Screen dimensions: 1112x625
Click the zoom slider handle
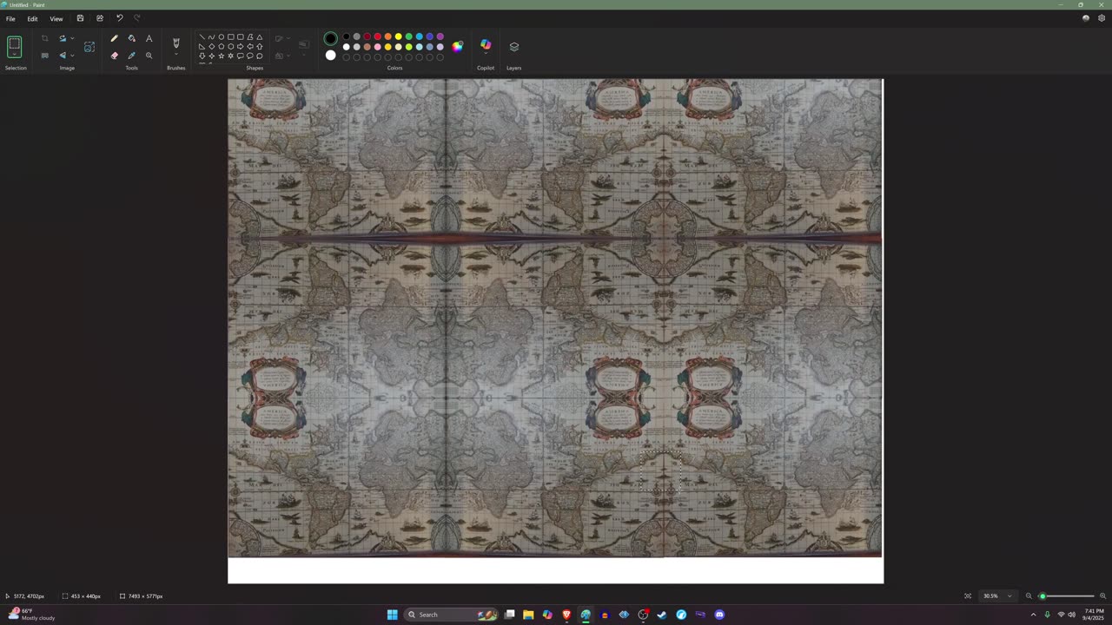coord(1042,596)
